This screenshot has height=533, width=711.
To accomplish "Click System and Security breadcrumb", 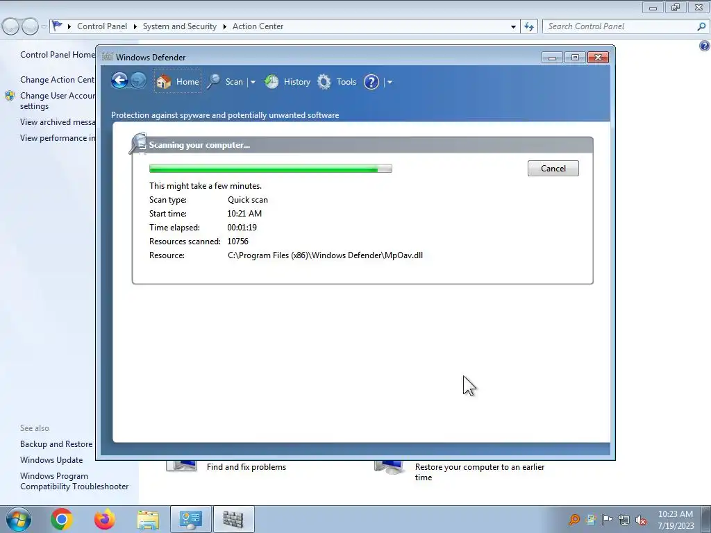I will coord(180,26).
